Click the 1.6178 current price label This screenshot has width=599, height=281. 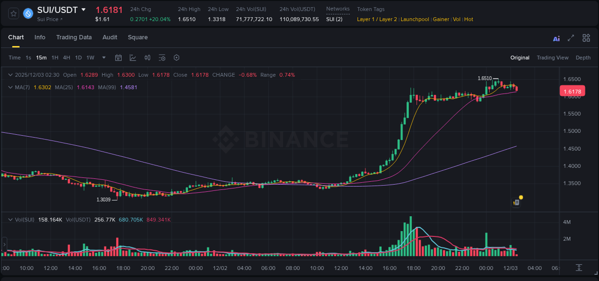pyautogui.click(x=573, y=91)
